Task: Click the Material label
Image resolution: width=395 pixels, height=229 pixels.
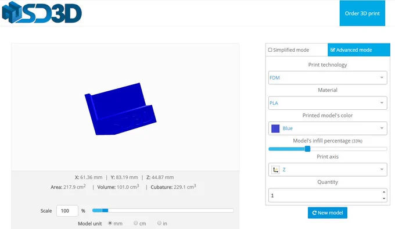Action: 328,90
